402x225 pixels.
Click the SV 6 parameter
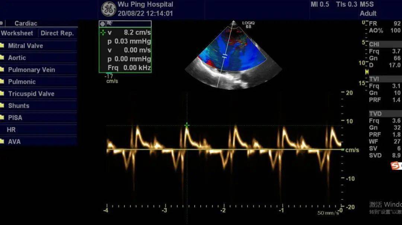(x=385, y=148)
